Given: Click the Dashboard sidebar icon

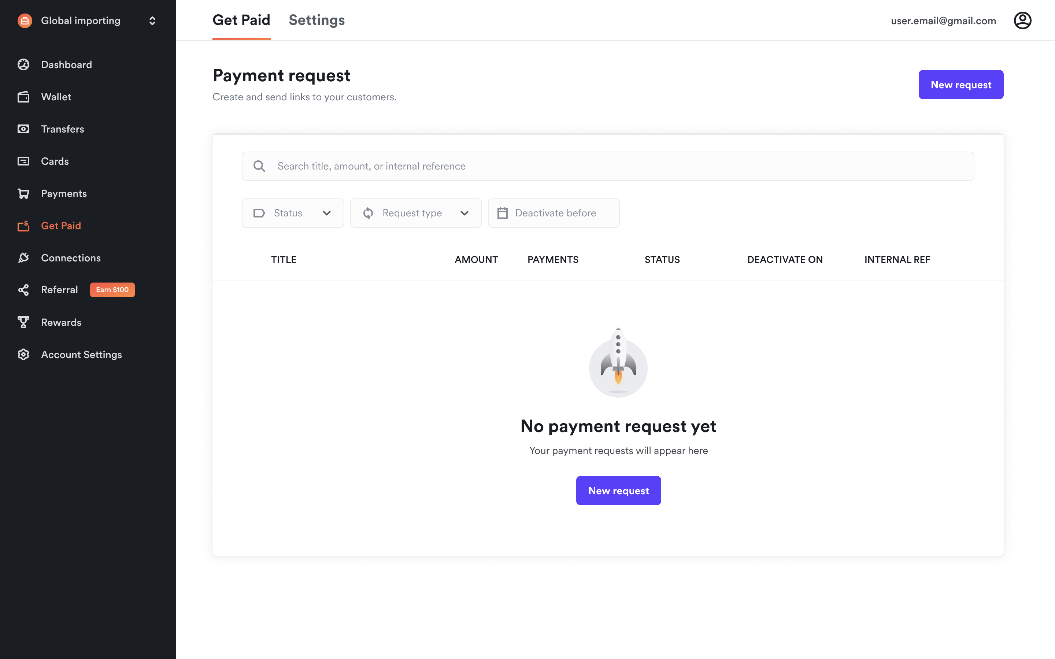Looking at the screenshot, I should (x=23, y=64).
